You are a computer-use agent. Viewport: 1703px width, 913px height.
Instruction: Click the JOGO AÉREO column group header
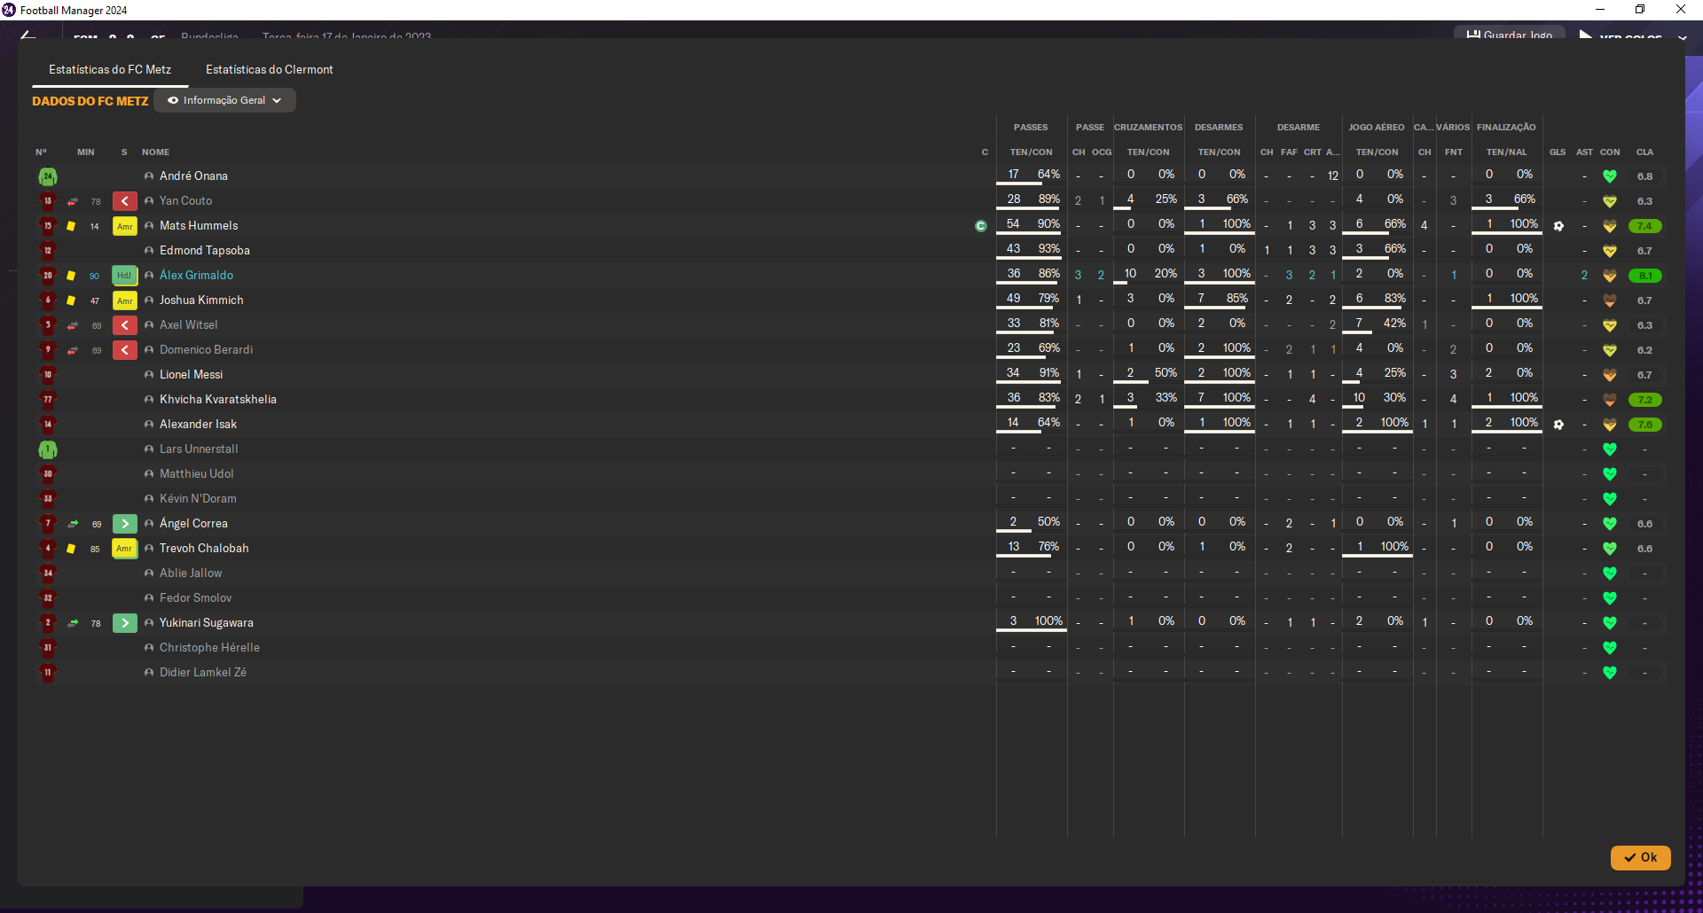pyautogui.click(x=1377, y=128)
